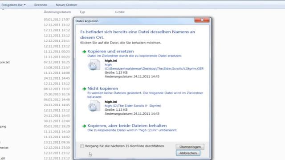Screen dimensions: 285x160
Task: Select the row dated 30.11.2011 22:44
Action: point(57,121)
